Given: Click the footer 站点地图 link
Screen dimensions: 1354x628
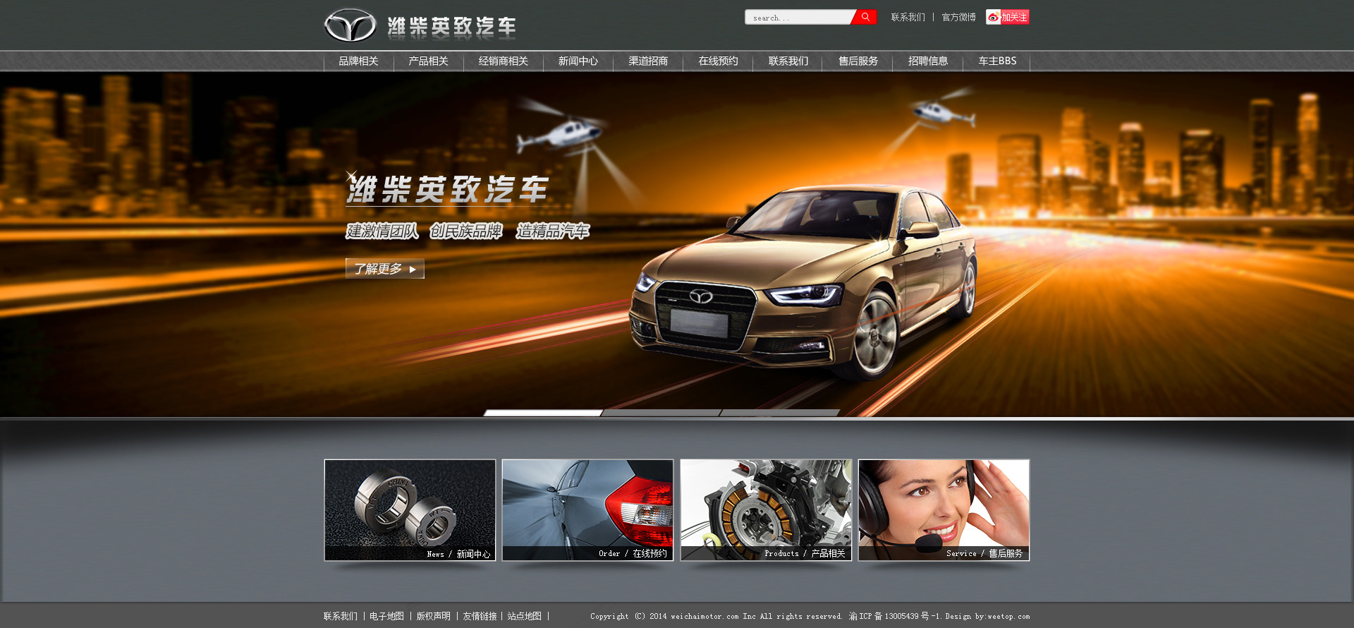Looking at the screenshot, I should click(525, 616).
